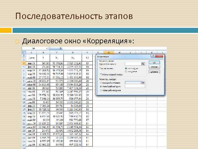Confirm the dialog with OK
This screenshot has height=149, width=198.
pos(154,63)
